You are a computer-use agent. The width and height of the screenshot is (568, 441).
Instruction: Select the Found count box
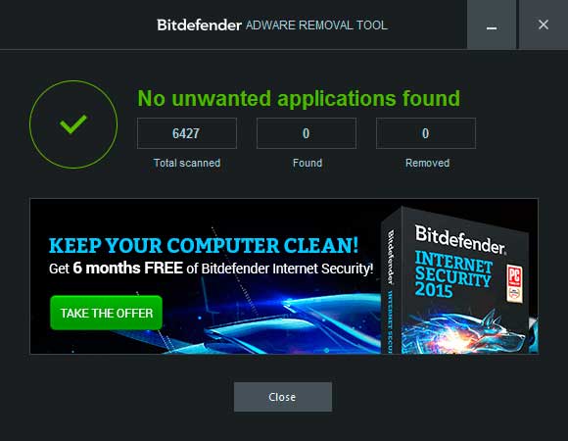coord(307,133)
